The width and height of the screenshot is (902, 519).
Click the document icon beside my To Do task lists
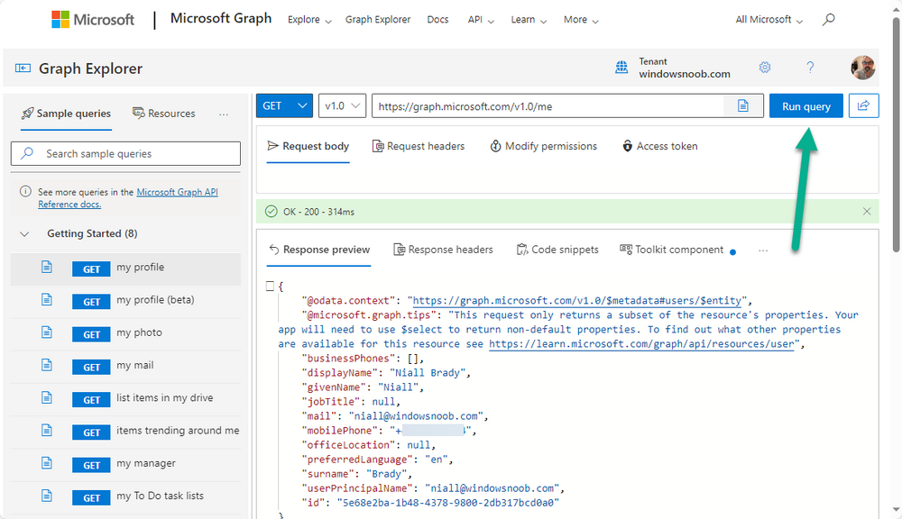coord(47,496)
